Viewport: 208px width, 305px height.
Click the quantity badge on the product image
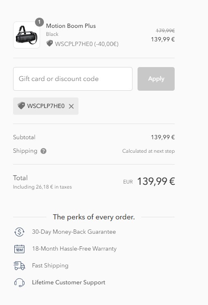click(39, 22)
